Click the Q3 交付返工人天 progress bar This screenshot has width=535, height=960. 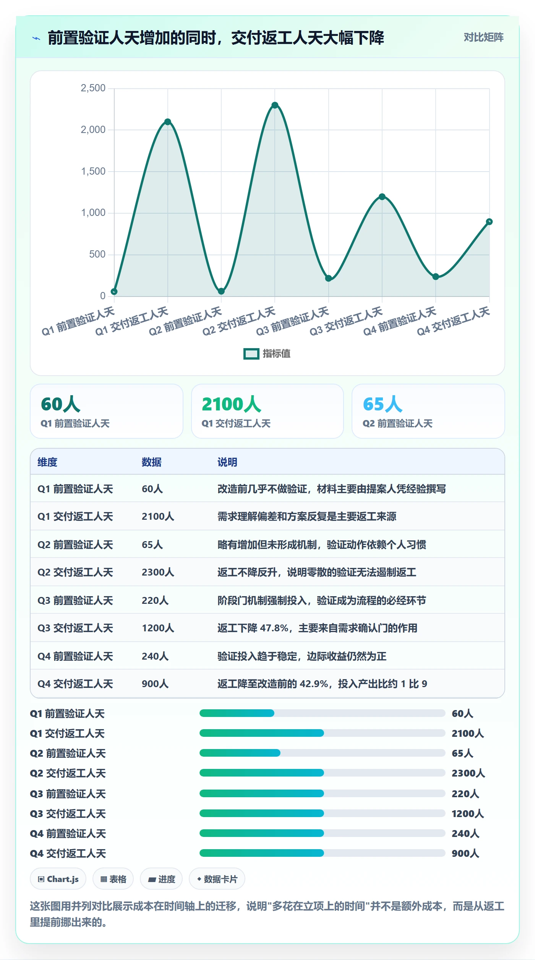pyautogui.click(x=322, y=813)
